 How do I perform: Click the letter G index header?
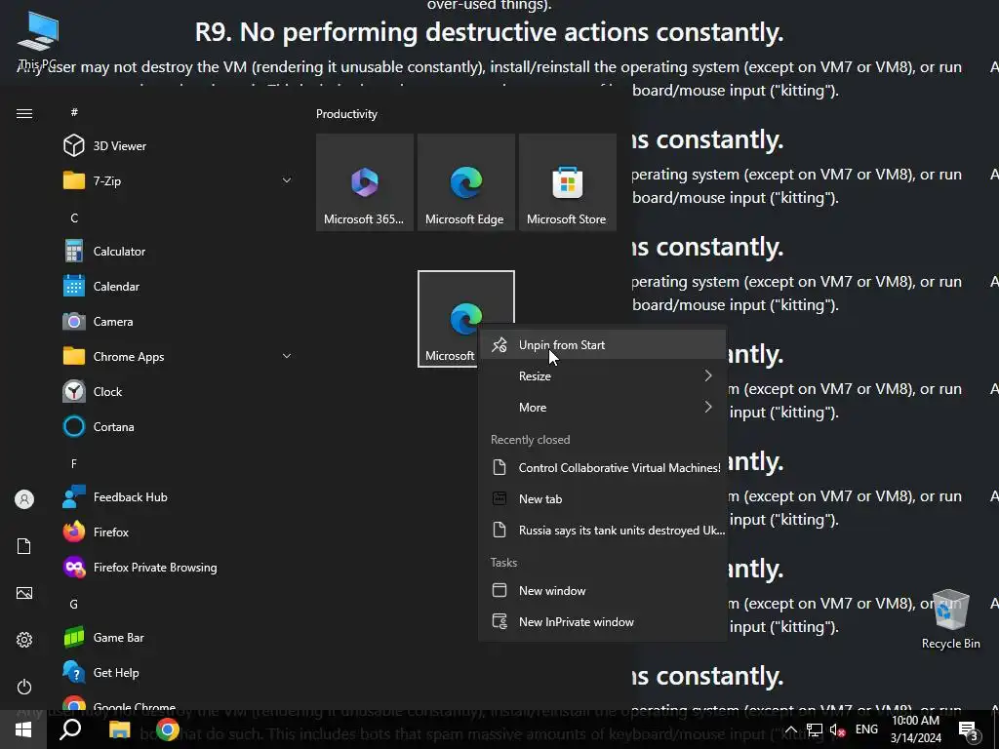click(x=74, y=604)
